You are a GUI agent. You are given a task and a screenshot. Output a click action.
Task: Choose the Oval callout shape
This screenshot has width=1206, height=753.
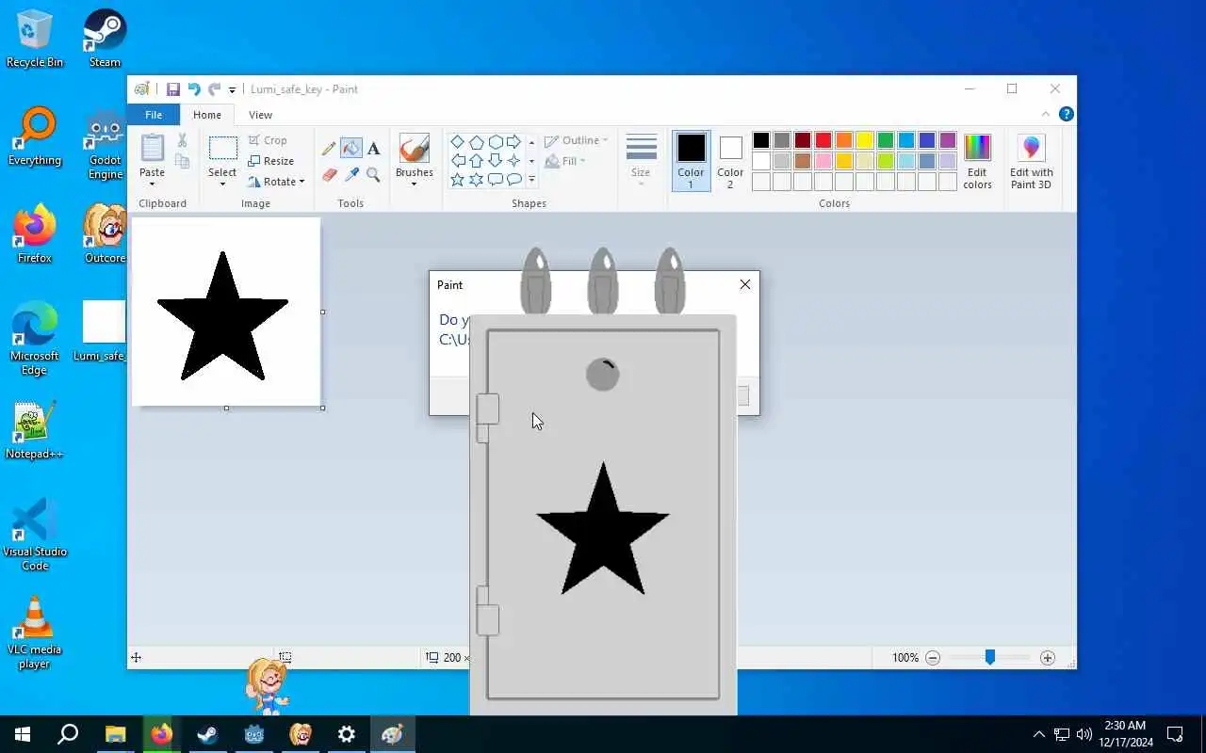point(513,180)
